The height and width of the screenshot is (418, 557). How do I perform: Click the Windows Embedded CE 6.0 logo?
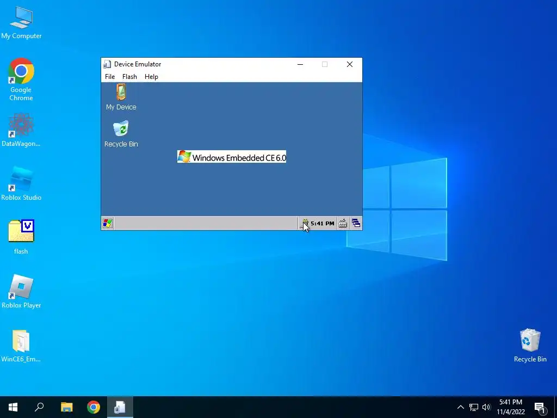[x=232, y=157]
